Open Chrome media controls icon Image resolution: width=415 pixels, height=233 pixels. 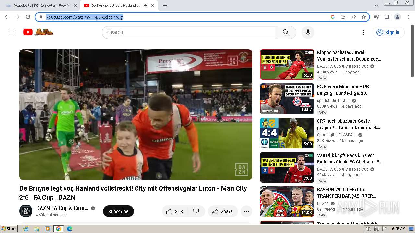(376, 17)
